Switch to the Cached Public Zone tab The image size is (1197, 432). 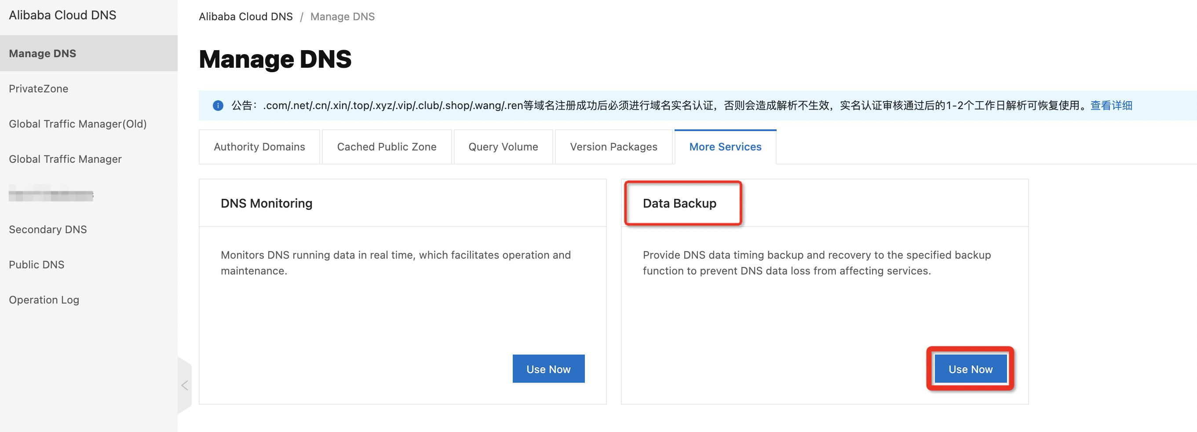(387, 146)
